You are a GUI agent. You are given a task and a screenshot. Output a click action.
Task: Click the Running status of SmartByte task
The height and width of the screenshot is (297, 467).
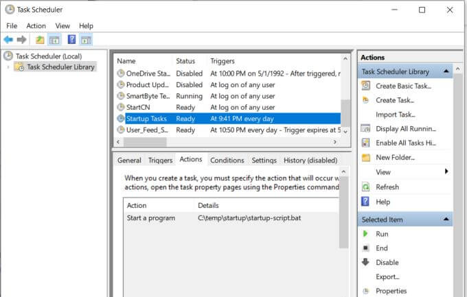(x=189, y=96)
